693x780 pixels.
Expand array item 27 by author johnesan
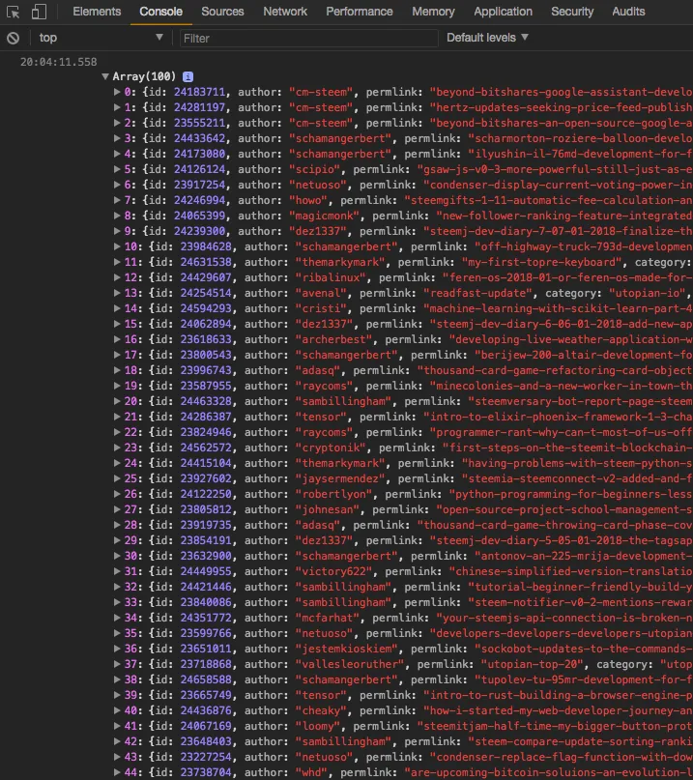pos(117,509)
